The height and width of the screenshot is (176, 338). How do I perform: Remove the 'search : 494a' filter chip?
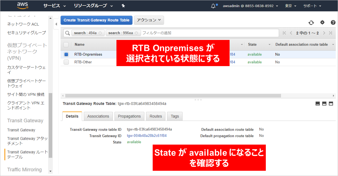100,33
